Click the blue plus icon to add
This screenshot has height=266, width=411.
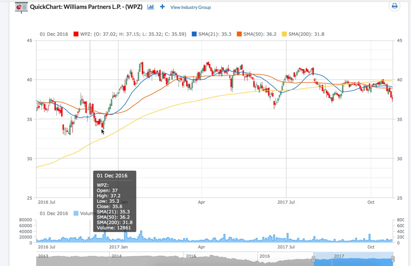[162, 7]
